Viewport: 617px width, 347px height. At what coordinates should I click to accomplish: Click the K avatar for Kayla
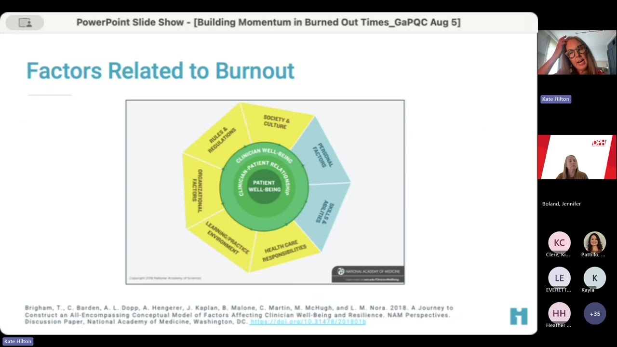click(595, 278)
